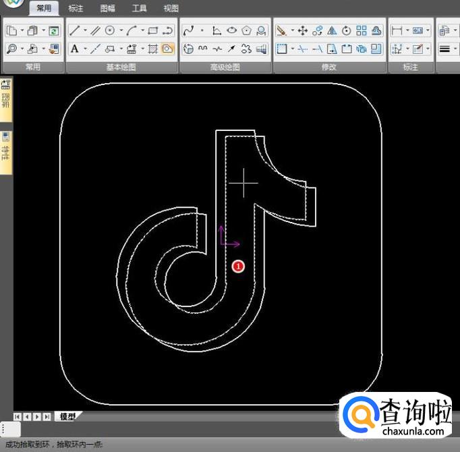Click the Array tool in Modify panel
460x452 pixels.
point(362,30)
